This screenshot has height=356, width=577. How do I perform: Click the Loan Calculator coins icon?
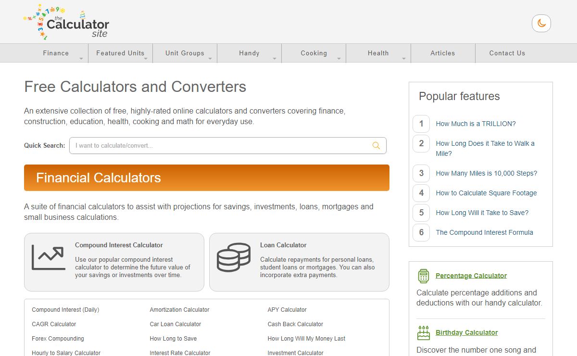click(234, 257)
